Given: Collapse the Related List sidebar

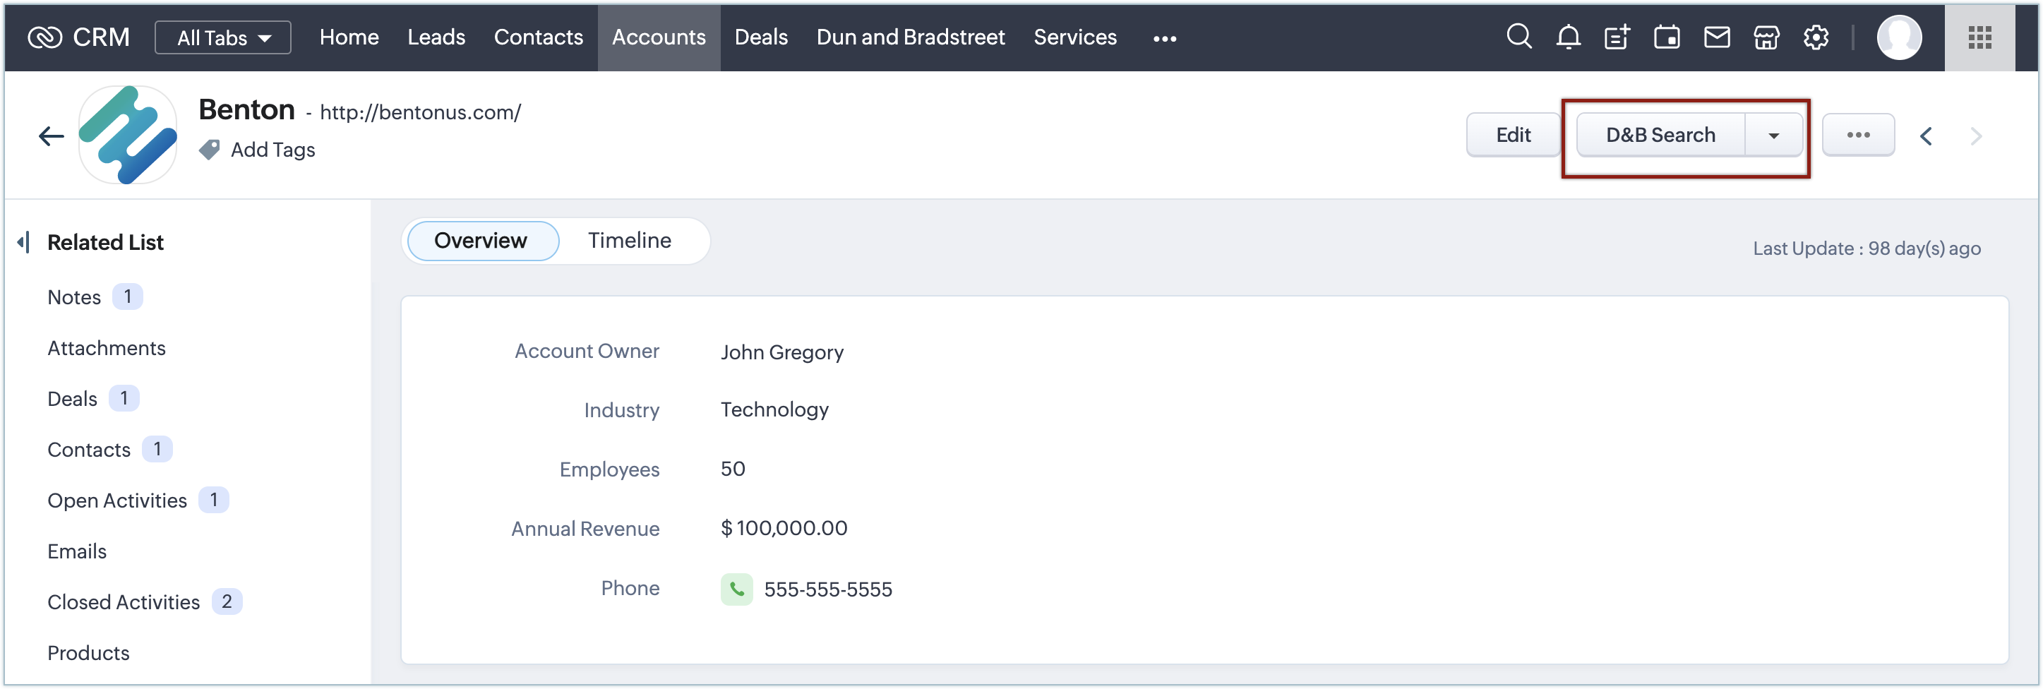Looking at the screenshot, I should (24, 243).
